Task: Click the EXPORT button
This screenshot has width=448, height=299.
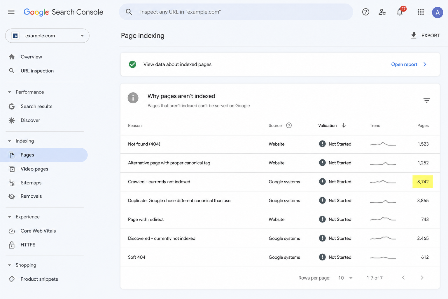Action: 425,36
